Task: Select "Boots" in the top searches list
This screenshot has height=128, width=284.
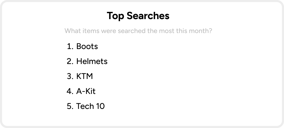Action: click(87, 46)
